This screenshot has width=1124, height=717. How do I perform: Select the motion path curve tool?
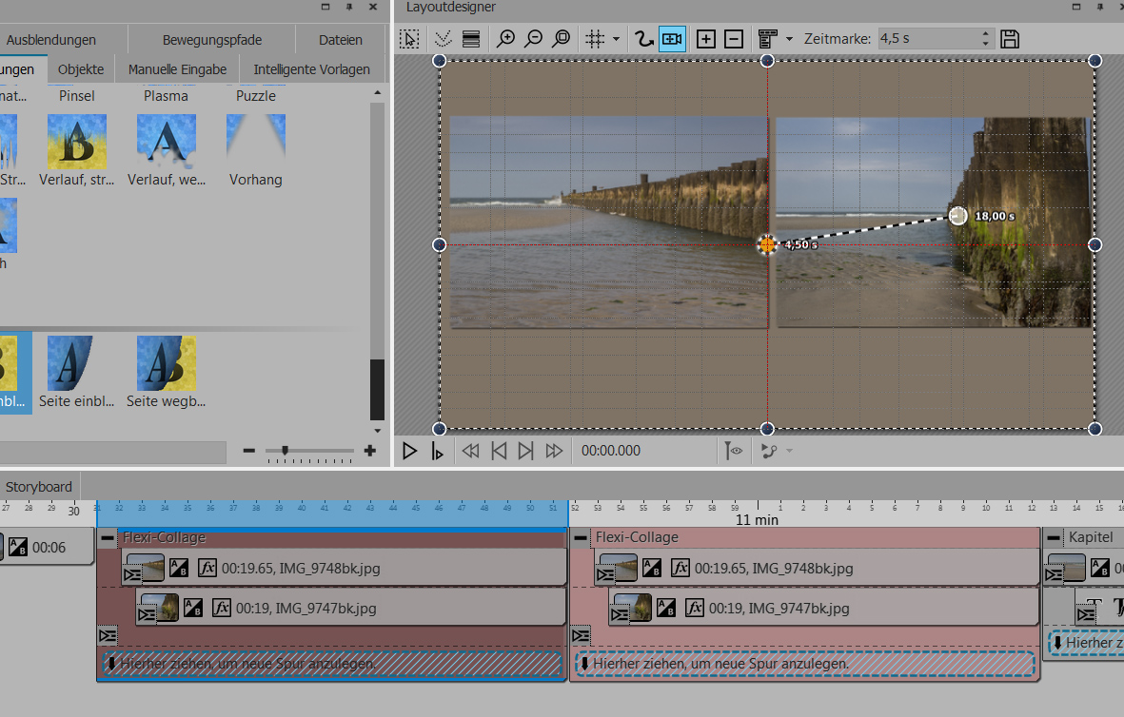pyautogui.click(x=644, y=39)
